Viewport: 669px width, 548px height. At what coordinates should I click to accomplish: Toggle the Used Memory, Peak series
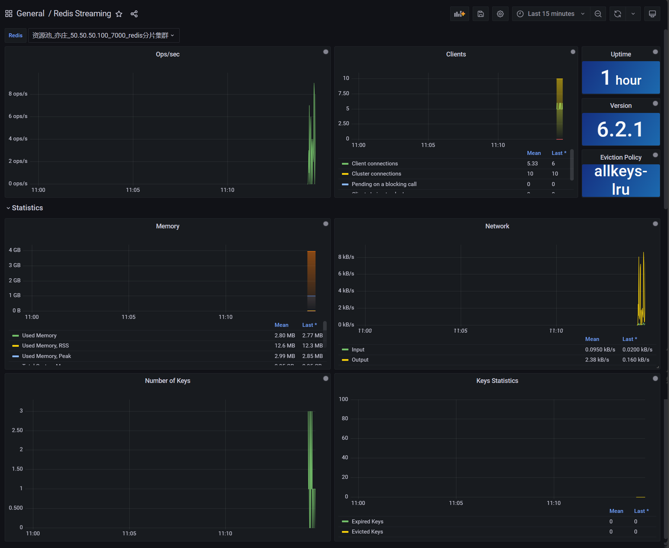[46, 356]
